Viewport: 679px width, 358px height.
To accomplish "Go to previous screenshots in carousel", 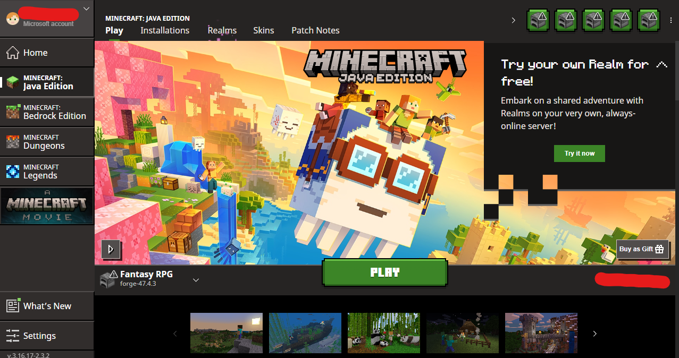I will click(175, 334).
